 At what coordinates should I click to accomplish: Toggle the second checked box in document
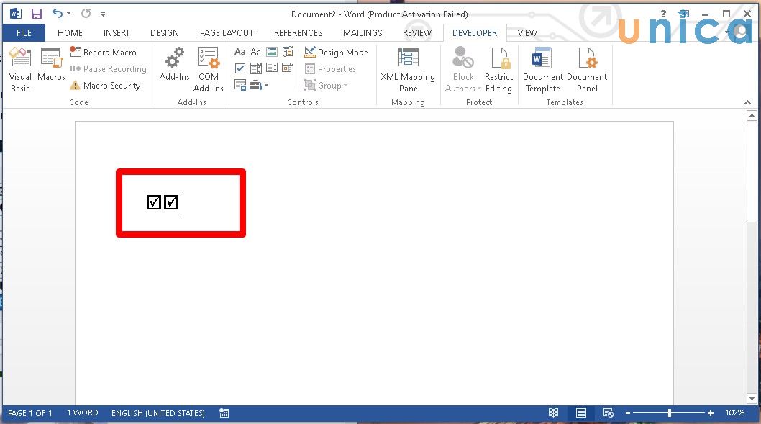(171, 202)
